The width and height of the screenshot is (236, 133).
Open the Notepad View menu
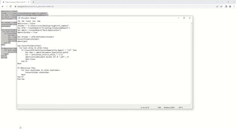click(x=34, y=21)
